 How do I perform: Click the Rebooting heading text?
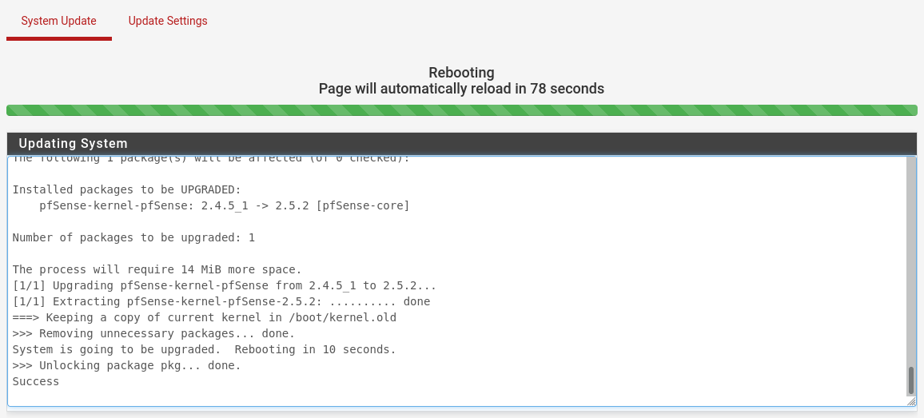coord(461,73)
